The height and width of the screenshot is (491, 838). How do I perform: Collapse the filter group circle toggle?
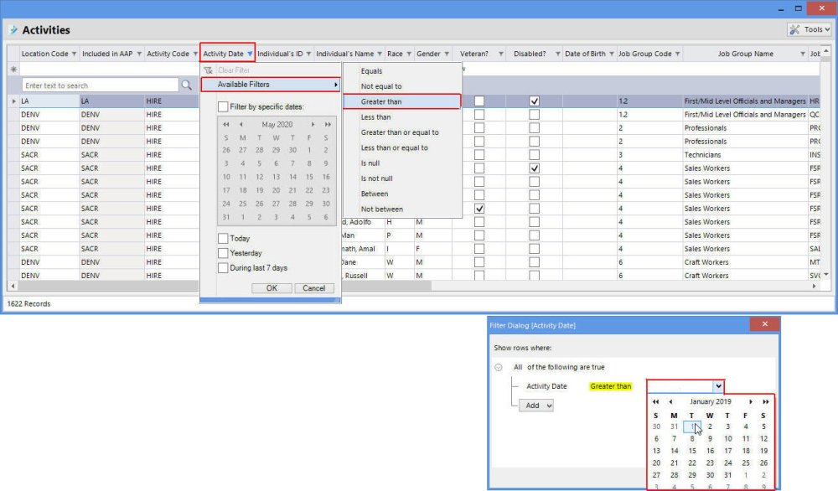click(x=498, y=368)
